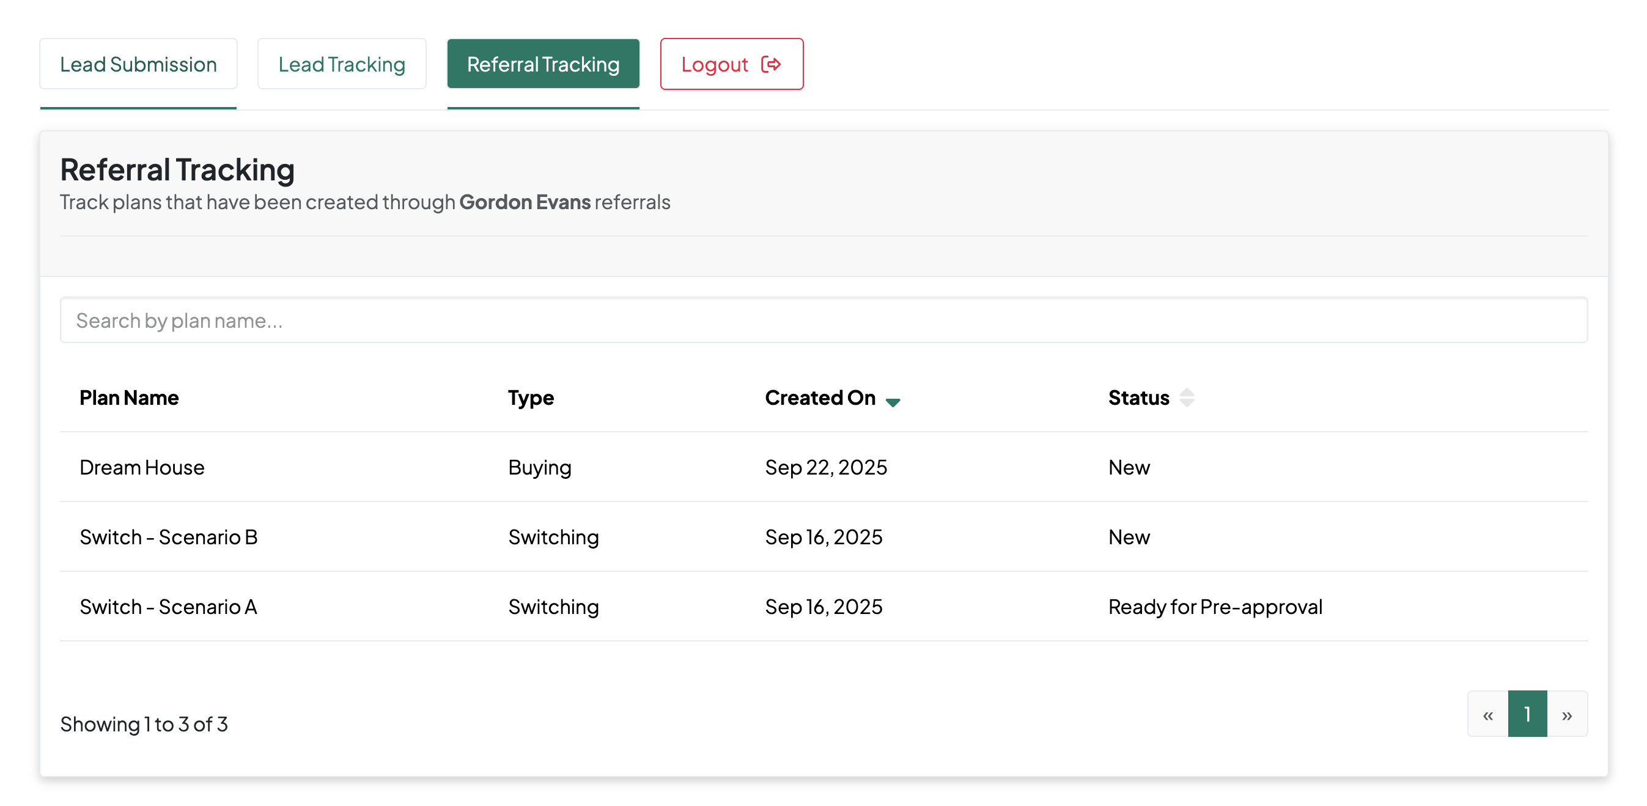This screenshot has height=806, width=1647.
Task: Toggle Created On column sorting
Action: (820, 398)
